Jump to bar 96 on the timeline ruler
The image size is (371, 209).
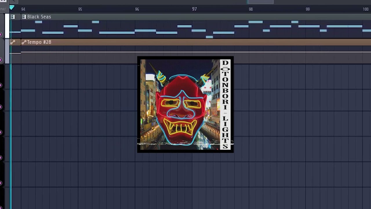point(137,9)
